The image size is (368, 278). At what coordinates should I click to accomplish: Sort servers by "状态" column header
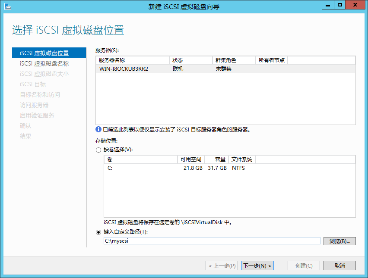point(191,60)
